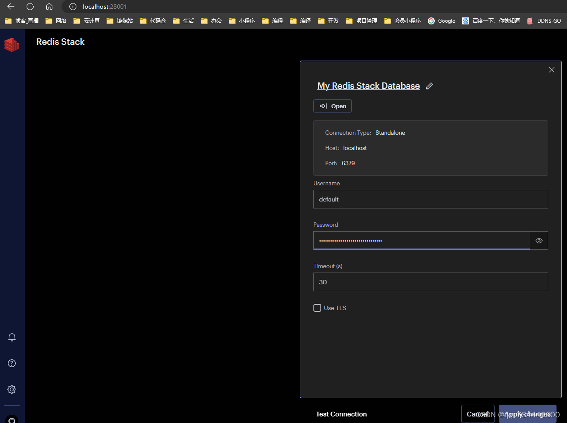Open the DDNS-GO bookmark

[x=544, y=21]
